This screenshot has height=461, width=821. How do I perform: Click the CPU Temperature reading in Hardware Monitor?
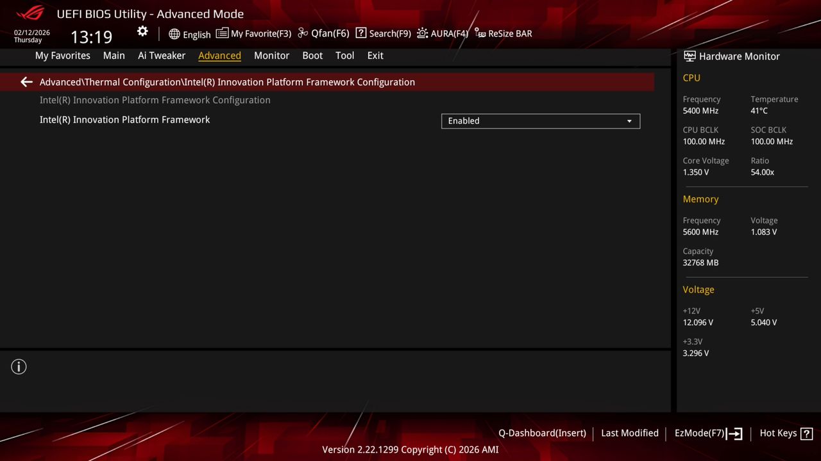(x=758, y=111)
